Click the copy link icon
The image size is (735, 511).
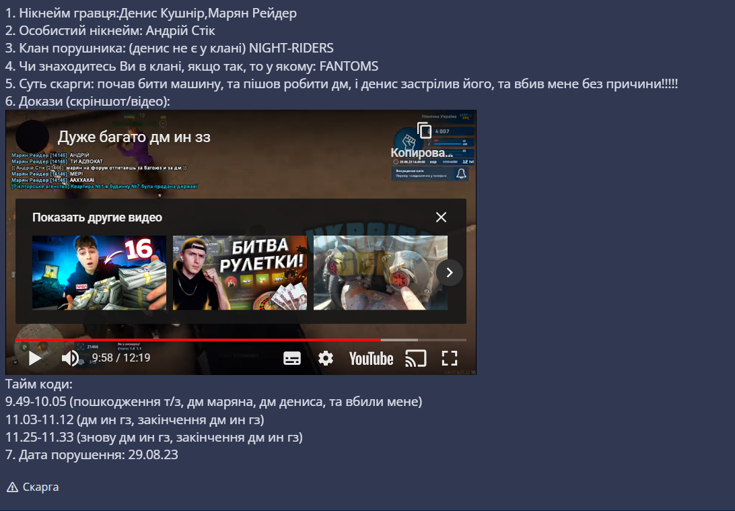click(x=424, y=131)
